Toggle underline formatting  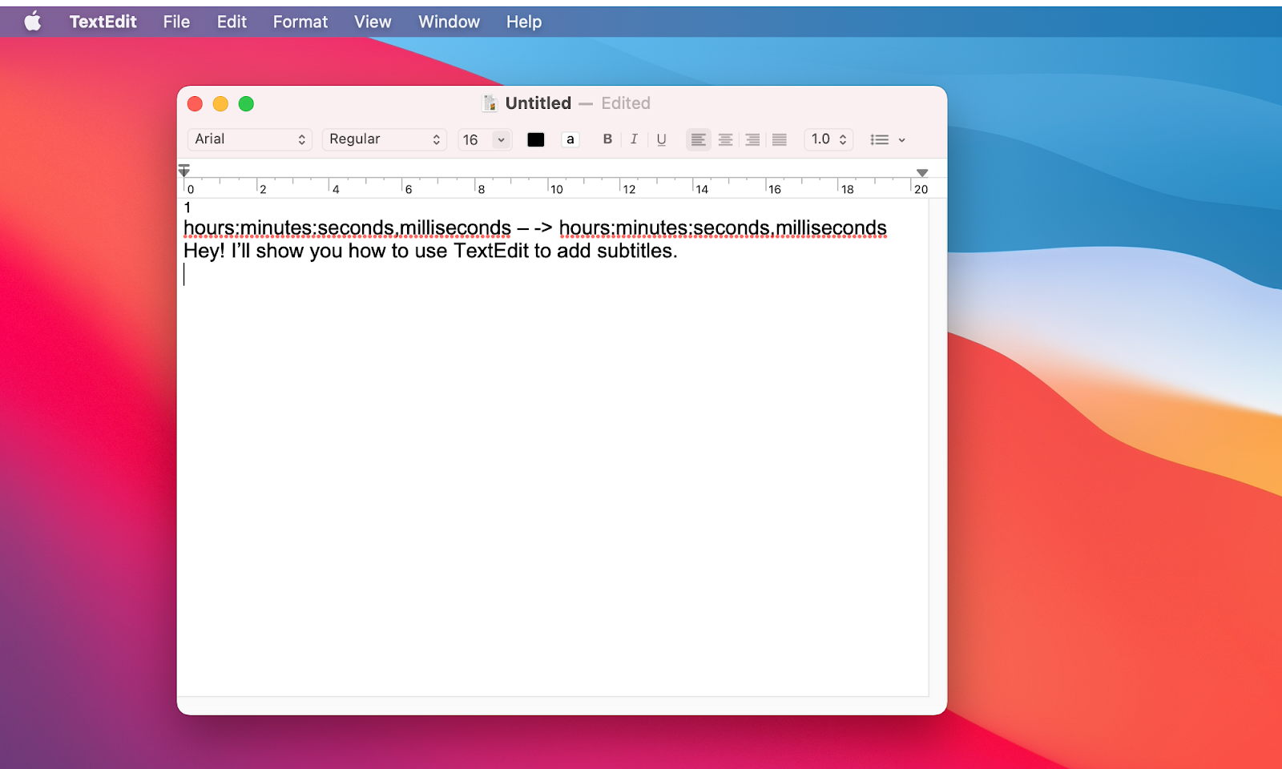(661, 139)
